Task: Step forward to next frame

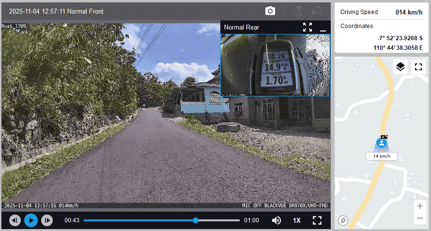Action: coord(46,220)
